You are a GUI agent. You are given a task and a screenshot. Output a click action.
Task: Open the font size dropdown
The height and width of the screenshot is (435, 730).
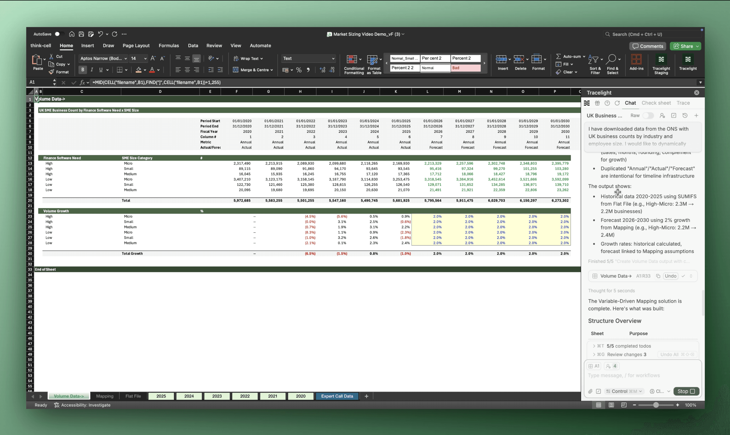145,58
